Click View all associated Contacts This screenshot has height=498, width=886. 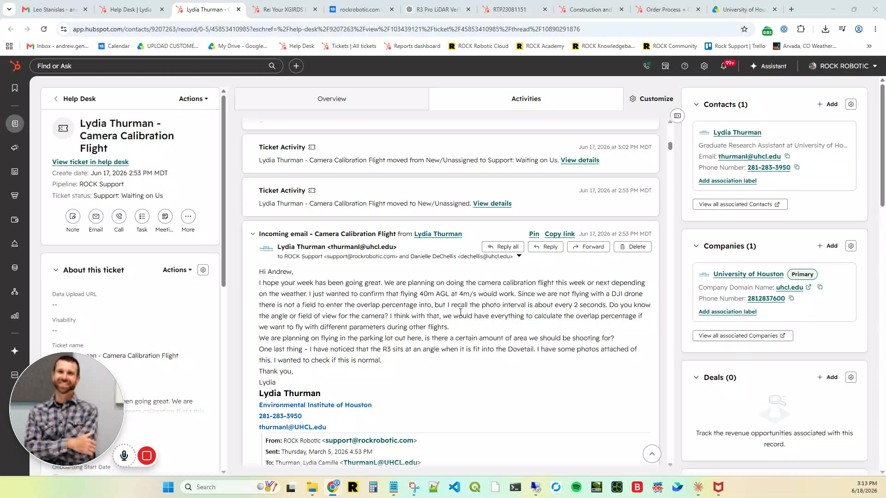click(x=740, y=204)
